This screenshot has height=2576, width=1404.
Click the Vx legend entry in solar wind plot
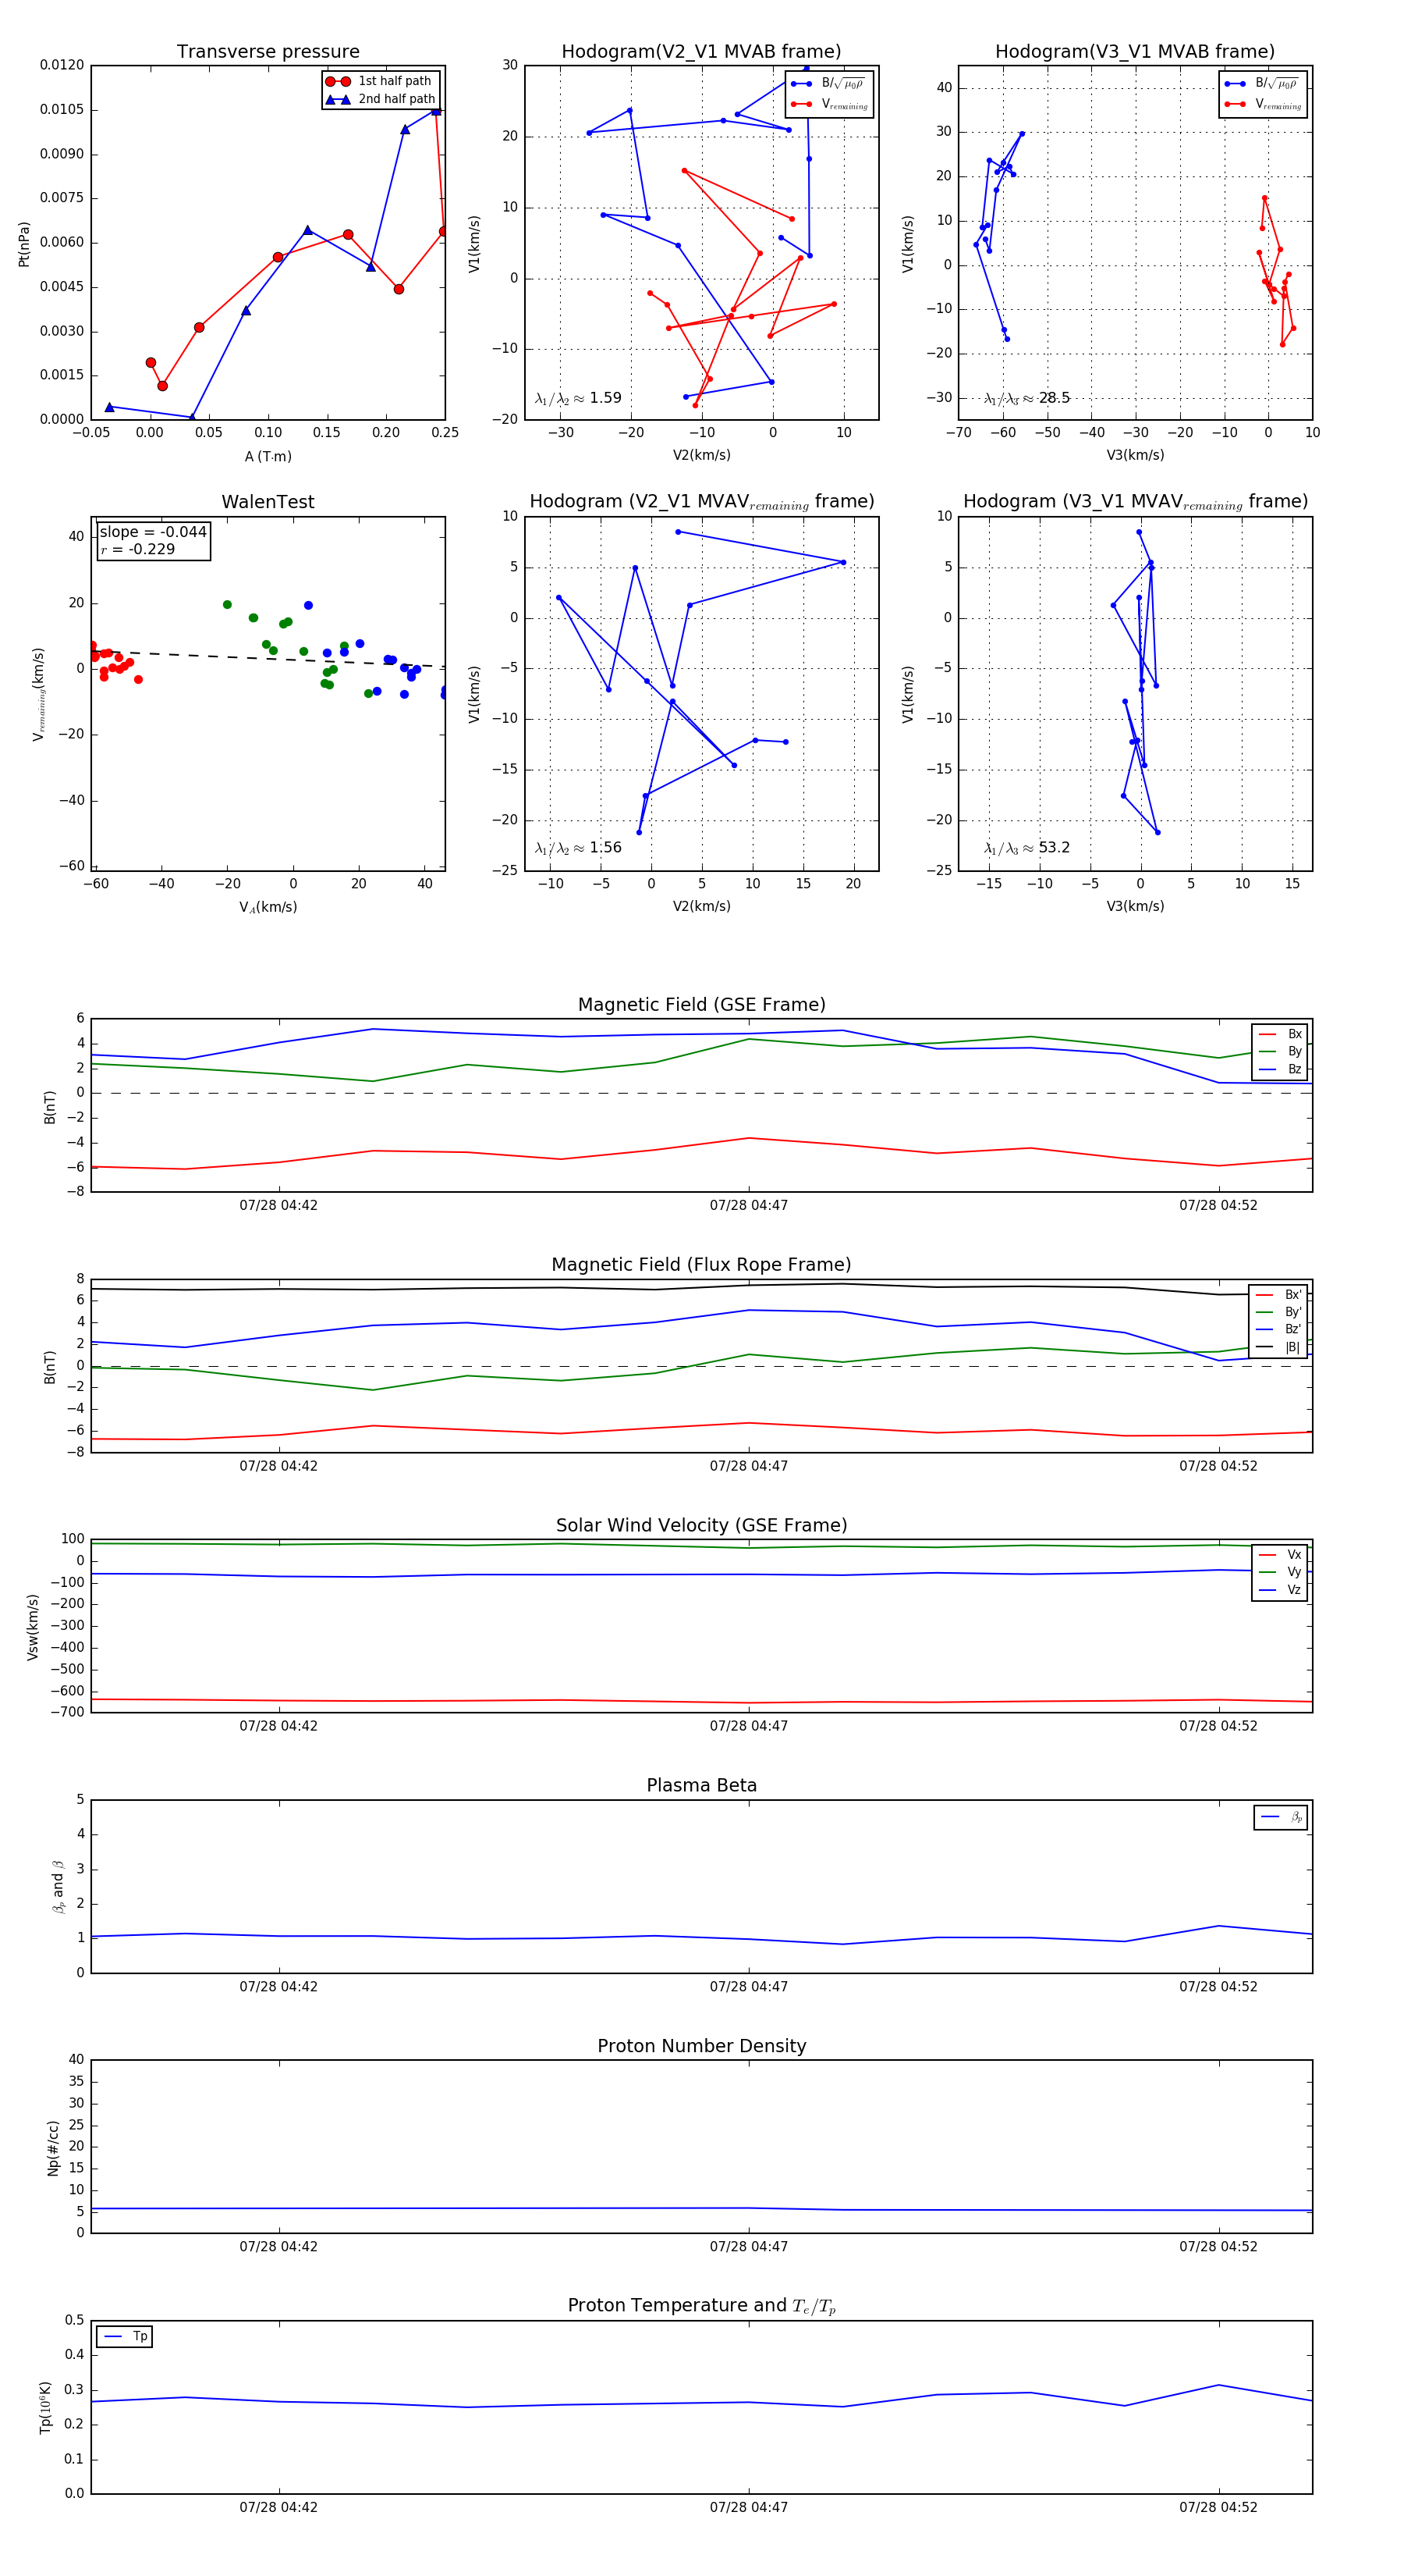pyautogui.click(x=1280, y=1555)
